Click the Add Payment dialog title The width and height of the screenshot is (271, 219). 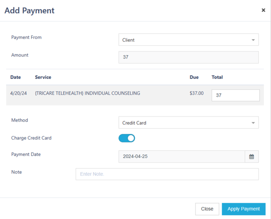click(29, 11)
